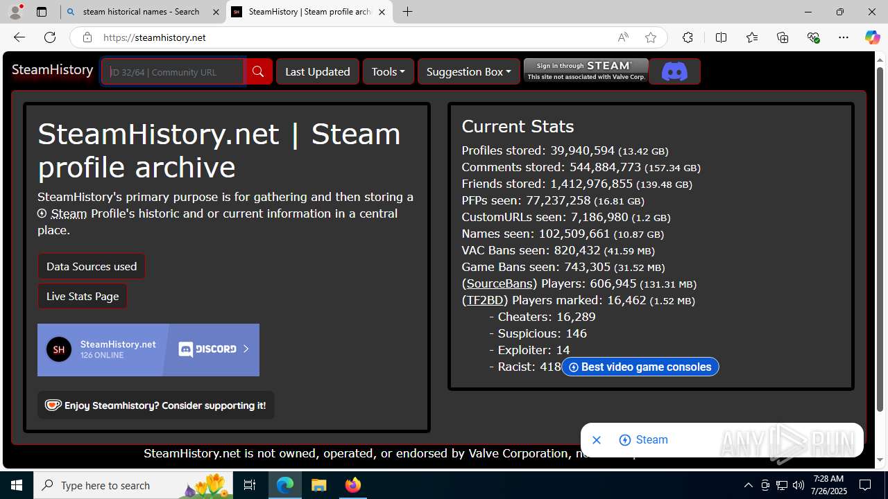Open Task View on taskbar
The height and width of the screenshot is (499, 888).
(x=250, y=485)
